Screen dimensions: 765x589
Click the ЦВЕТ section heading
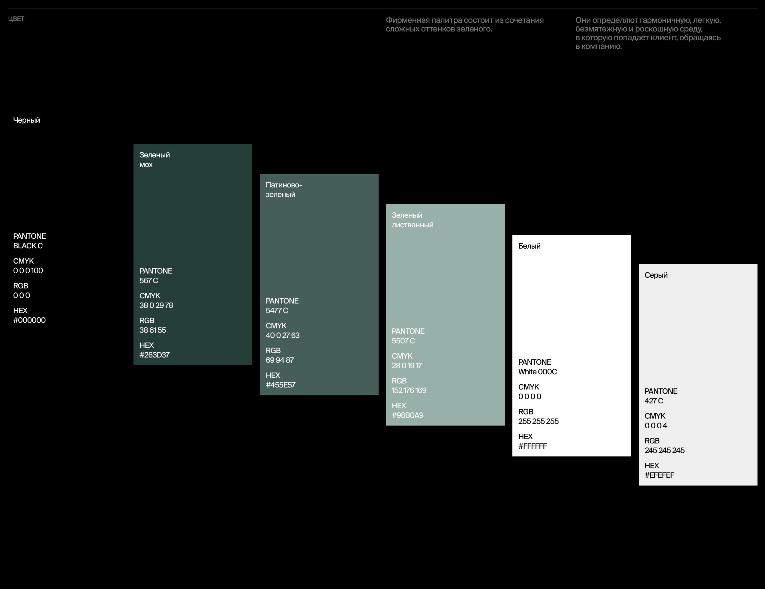pyautogui.click(x=16, y=19)
